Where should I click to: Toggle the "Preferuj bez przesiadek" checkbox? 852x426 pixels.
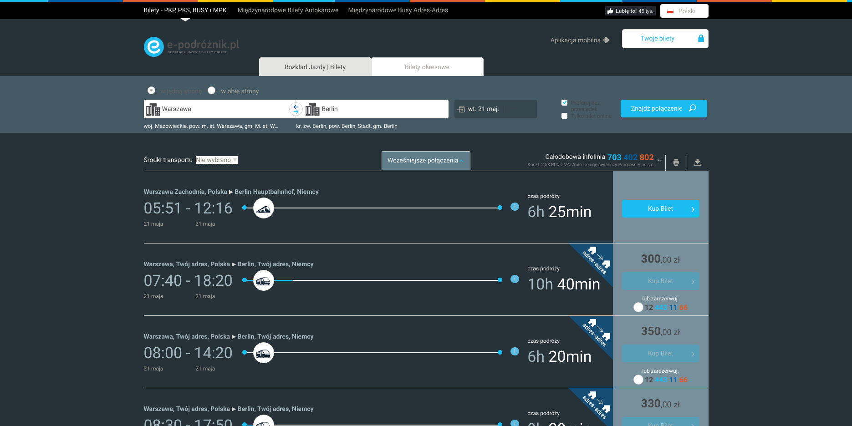[565, 103]
